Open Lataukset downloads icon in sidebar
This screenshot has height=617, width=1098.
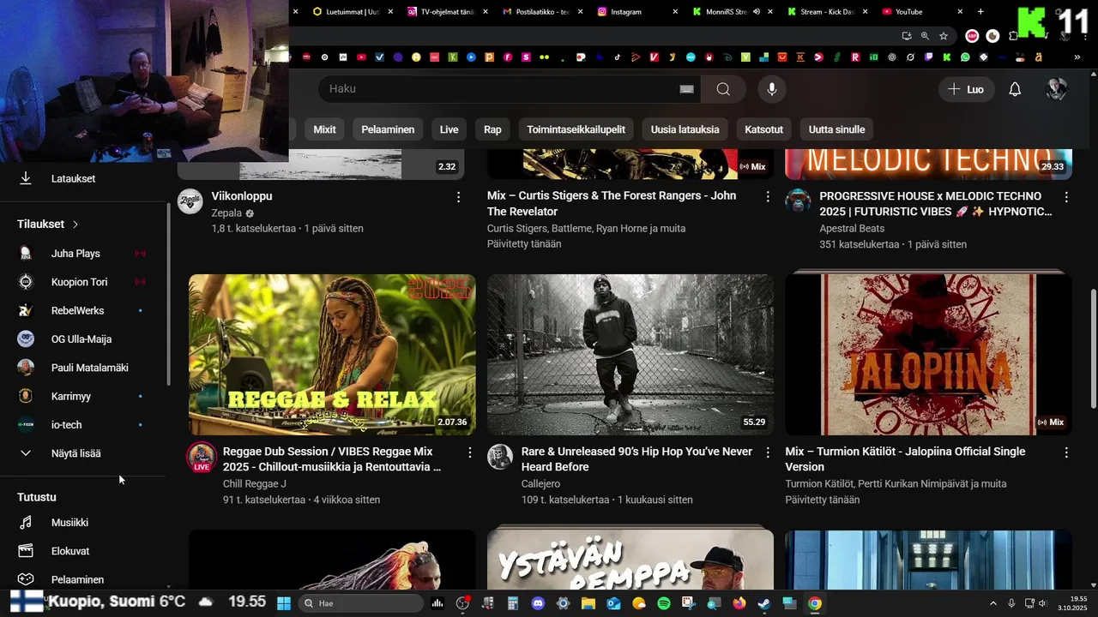[x=26, y=178]
